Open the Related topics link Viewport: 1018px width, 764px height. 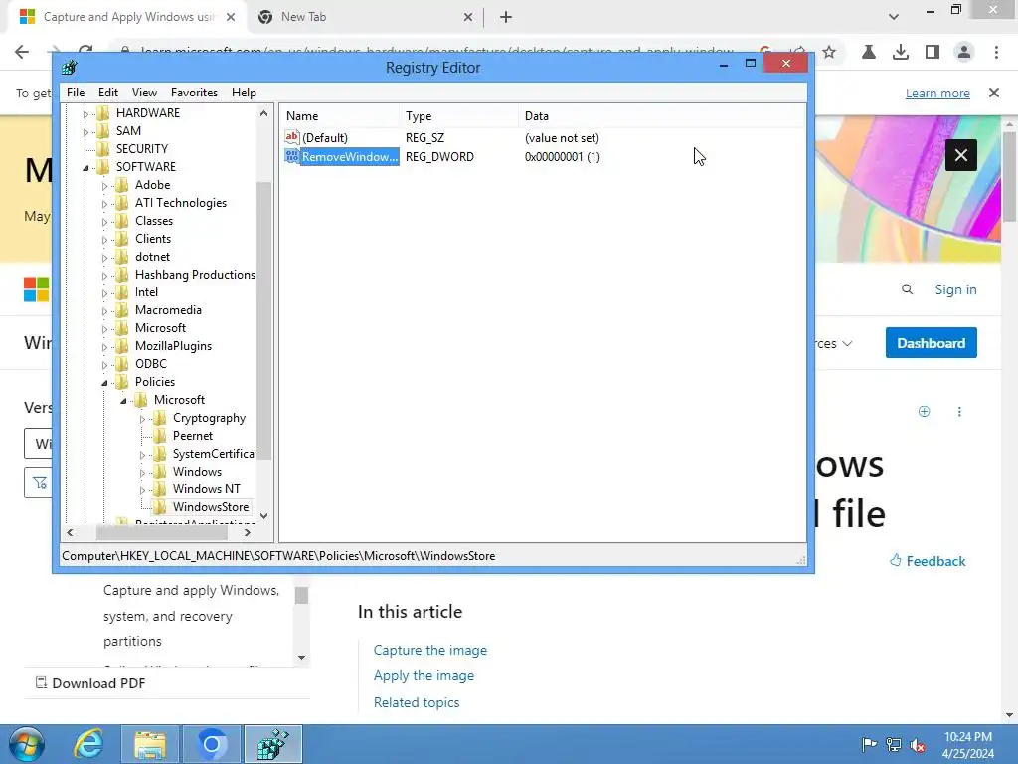click(417, 702)
